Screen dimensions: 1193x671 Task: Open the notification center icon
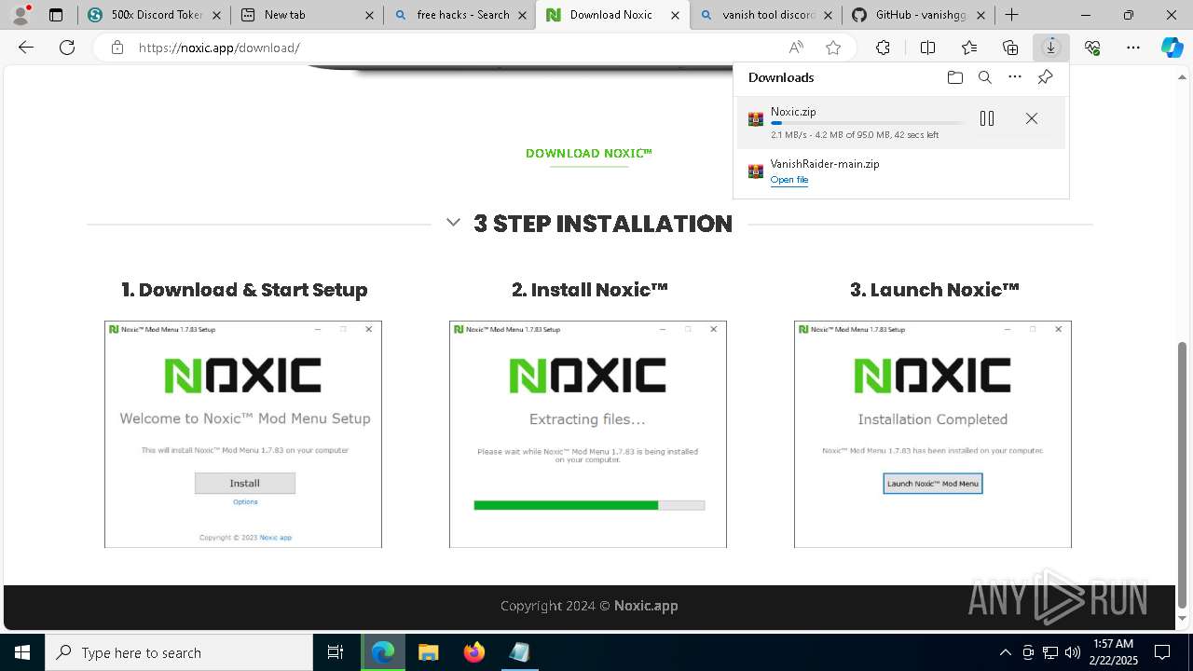1162,652
